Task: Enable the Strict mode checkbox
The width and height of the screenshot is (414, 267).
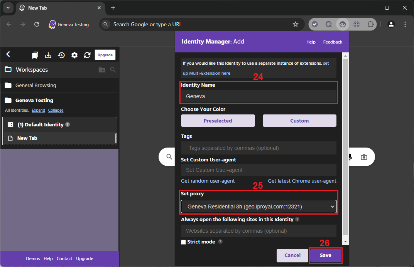Action: (x=184, y=242)
